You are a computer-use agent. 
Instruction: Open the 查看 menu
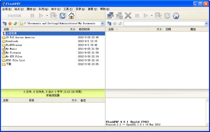click(x=92, y=9)
